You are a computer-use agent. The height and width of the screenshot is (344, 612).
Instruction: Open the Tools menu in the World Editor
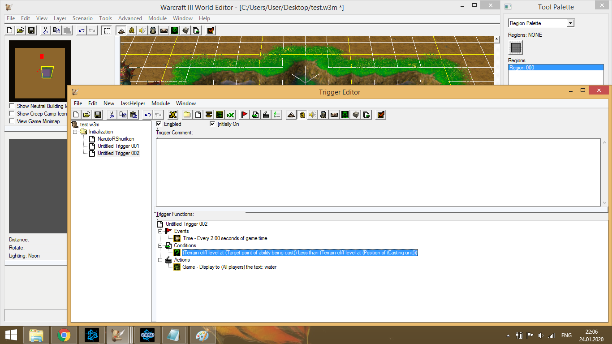click(106, 18)
